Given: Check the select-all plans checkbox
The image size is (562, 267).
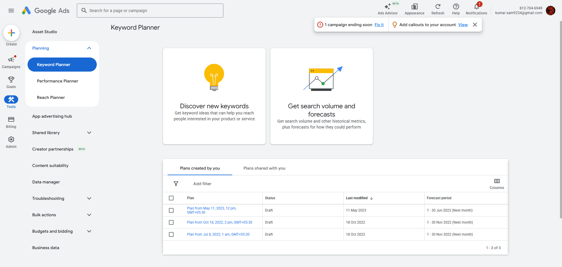Looking at the screenshot, I should [172, 198].
